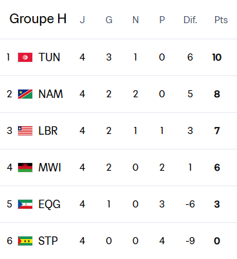Click the N column header
The width and height of the screenshot is (237, 259).
tap(136, 20)
